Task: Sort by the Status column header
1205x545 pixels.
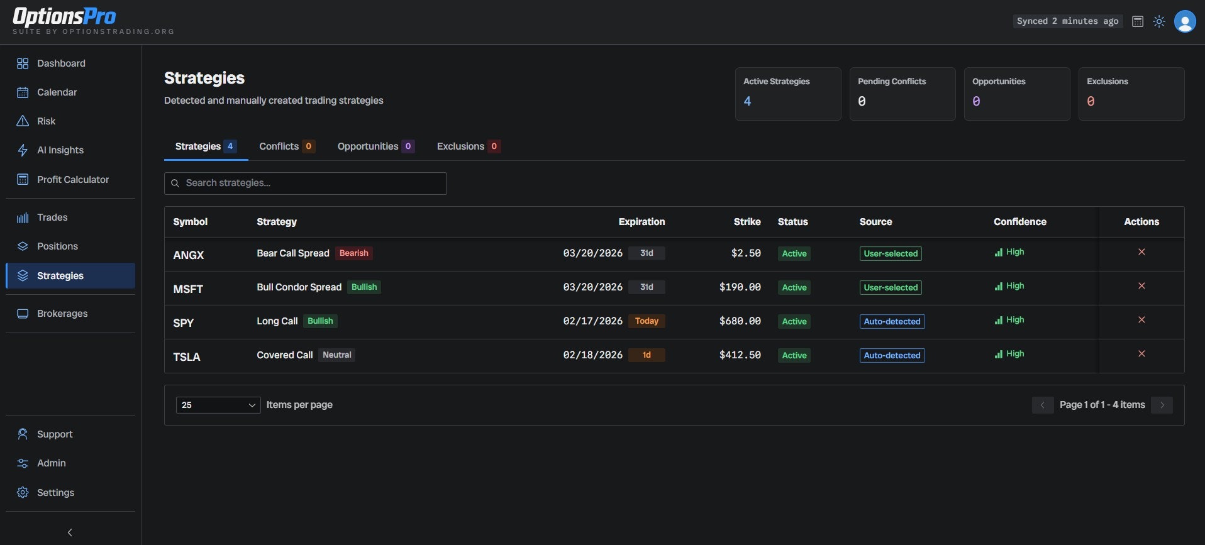Action: 792,222
